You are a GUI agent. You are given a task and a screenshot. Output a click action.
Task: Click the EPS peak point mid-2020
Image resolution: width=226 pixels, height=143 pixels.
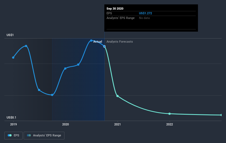coord(91,41)
